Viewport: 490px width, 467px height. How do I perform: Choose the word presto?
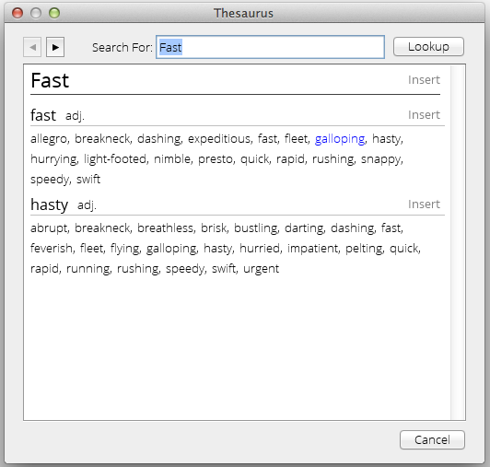216,159
